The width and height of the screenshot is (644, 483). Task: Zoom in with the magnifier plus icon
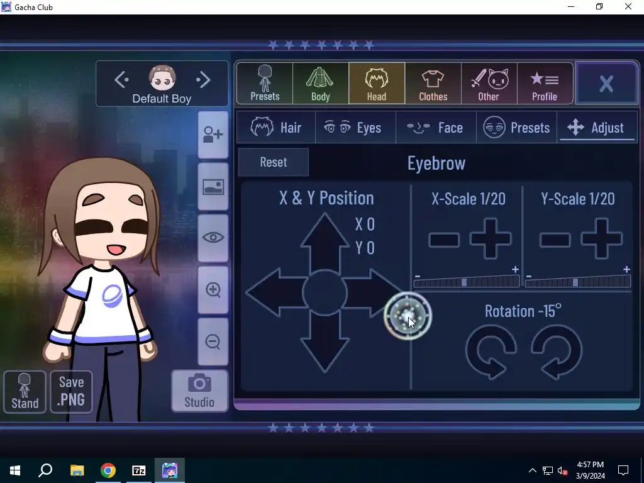(x=213, y=290)
